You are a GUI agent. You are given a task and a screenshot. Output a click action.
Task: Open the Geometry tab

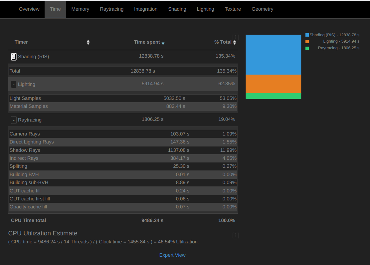263,9
